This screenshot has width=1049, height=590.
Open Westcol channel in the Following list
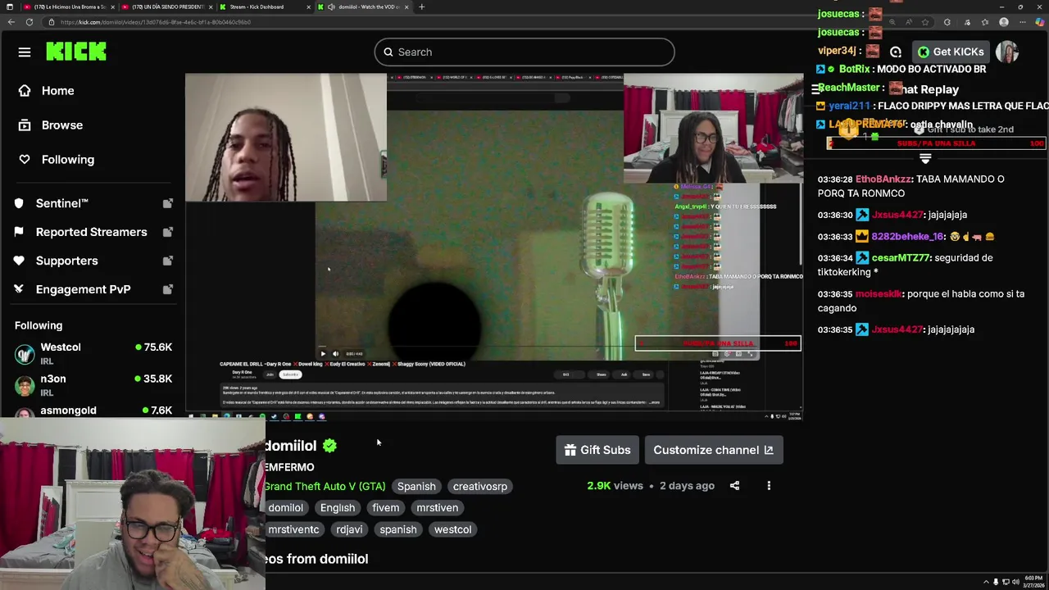tap(93, 354)
